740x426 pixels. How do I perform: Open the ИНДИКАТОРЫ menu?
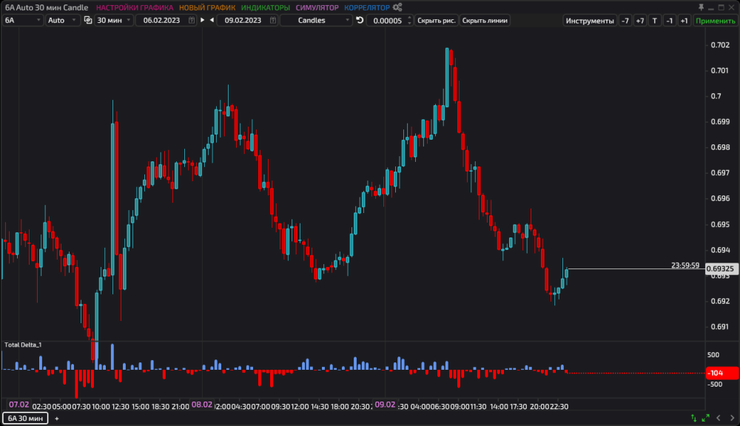[265, 7]
